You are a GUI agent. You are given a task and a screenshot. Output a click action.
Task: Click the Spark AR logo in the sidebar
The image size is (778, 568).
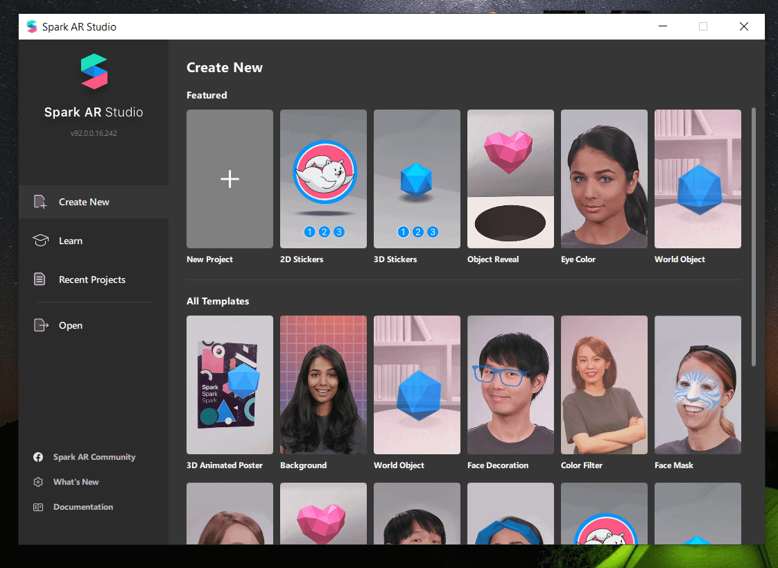tap(94, 71)
